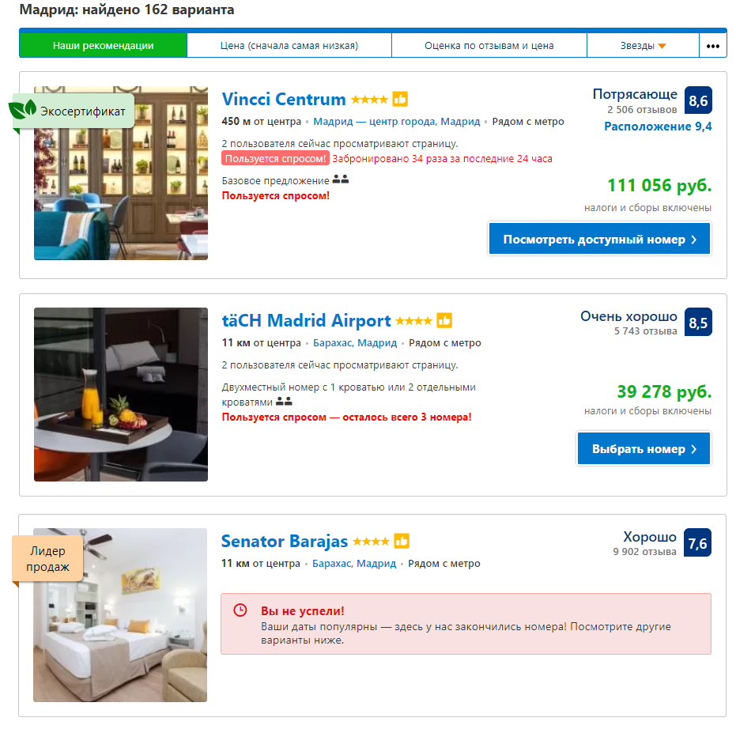Click the 8,6 review score badge
Screen dimensions: 736x729
[698, 100]
